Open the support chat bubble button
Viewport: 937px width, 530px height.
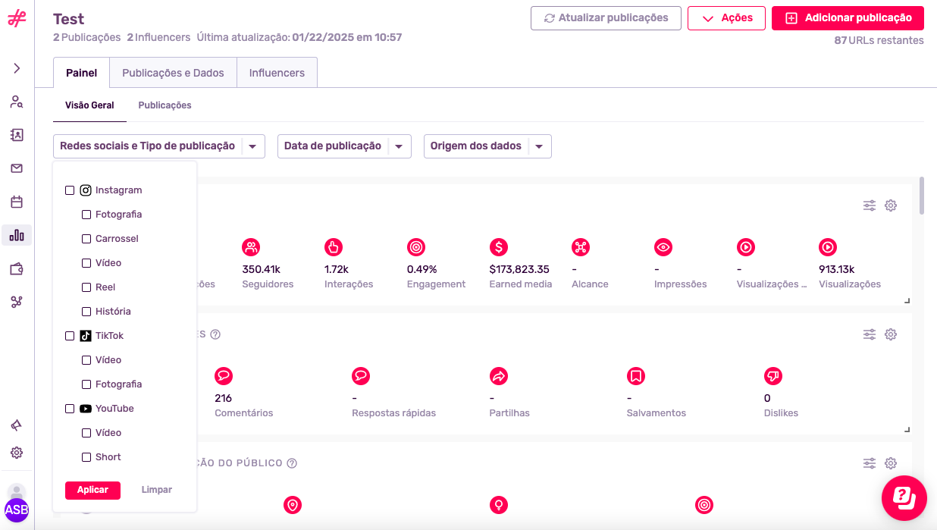904,497
